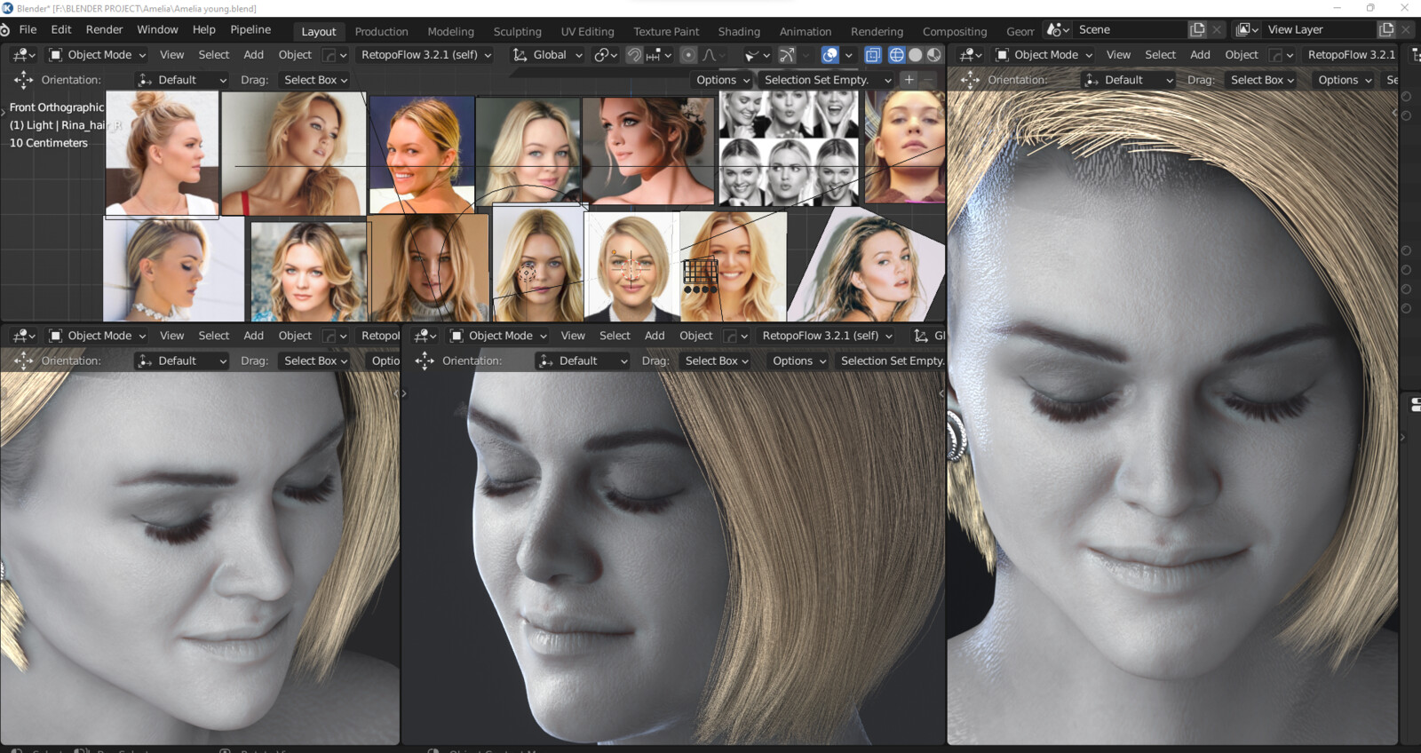Screen dimensions: 1421x753
Task: Click RetopoFlow icon dropdown in top viewport header
Action: pos(334,54)
